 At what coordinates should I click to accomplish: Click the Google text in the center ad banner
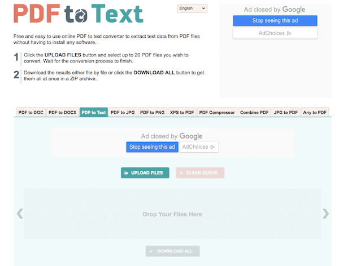coord(191,136)
